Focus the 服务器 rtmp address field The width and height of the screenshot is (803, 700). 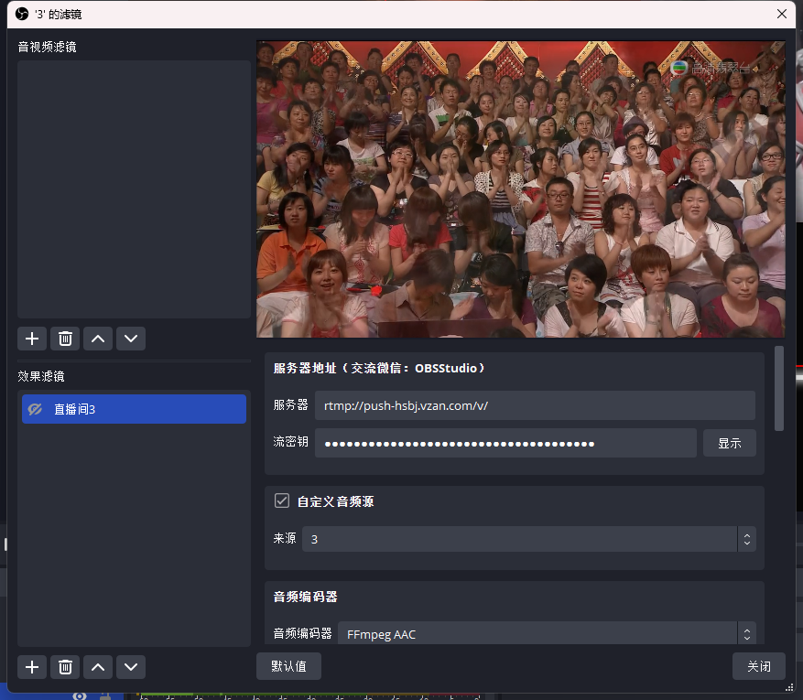point(534,405)
